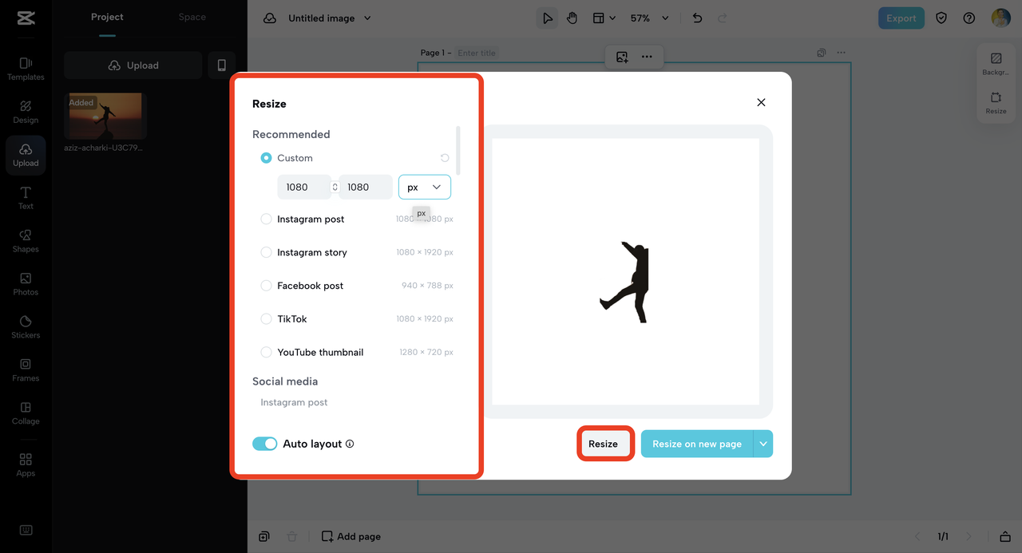
Task: Open the Frames panel in sidebar
Action: pos(26,370)
